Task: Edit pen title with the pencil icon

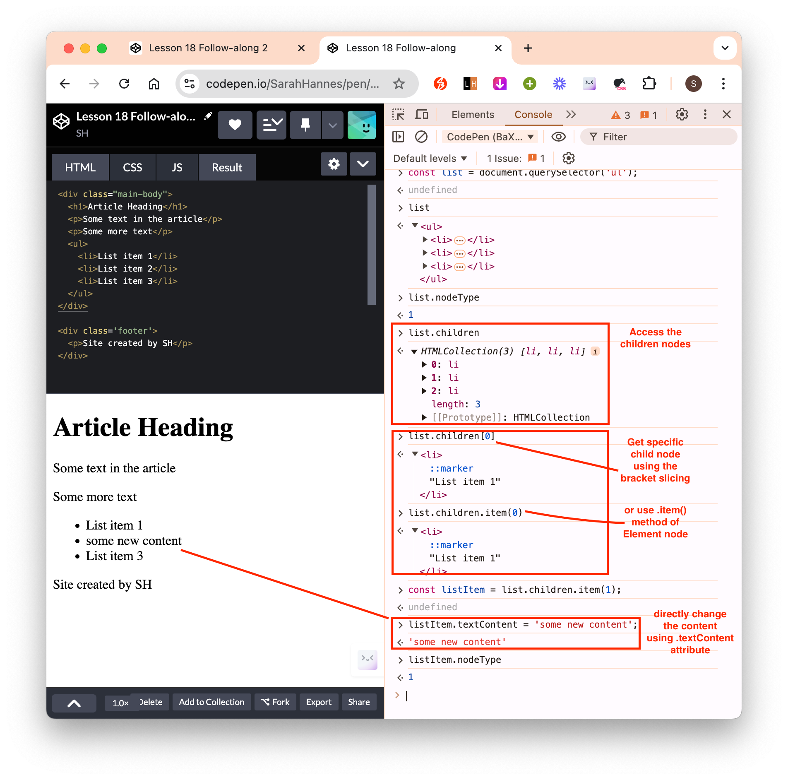Action: tap(208, 116)
